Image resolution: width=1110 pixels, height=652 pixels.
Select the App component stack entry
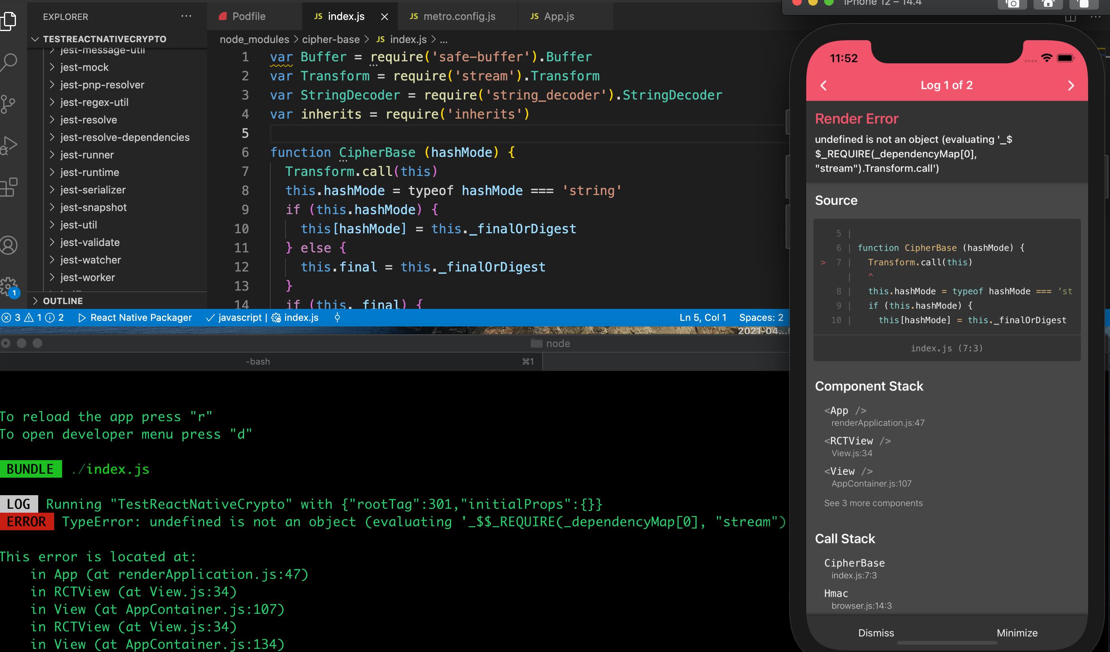click(x=874, y=416)
